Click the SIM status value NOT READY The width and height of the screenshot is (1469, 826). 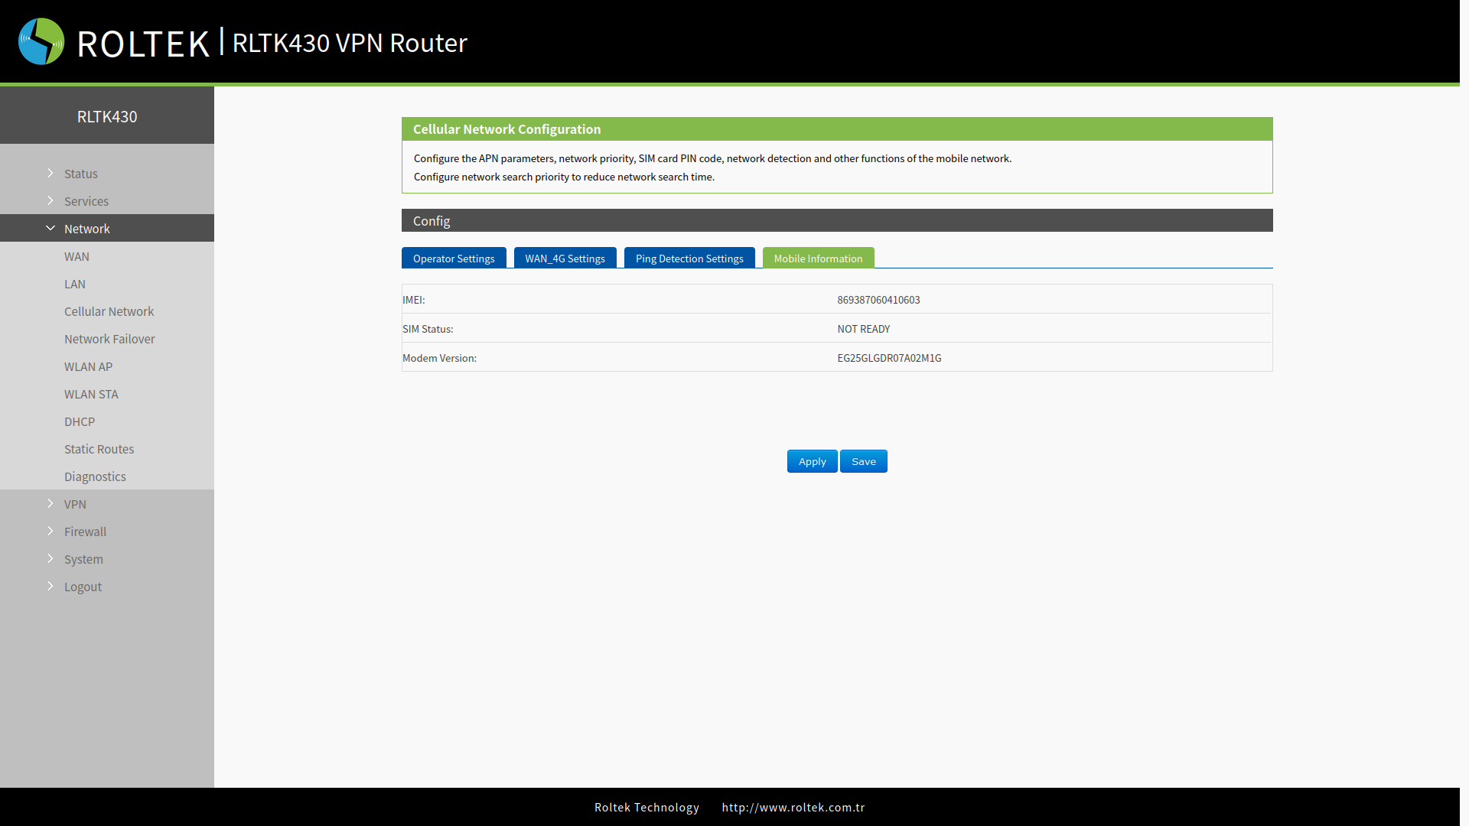click(864, 329)
